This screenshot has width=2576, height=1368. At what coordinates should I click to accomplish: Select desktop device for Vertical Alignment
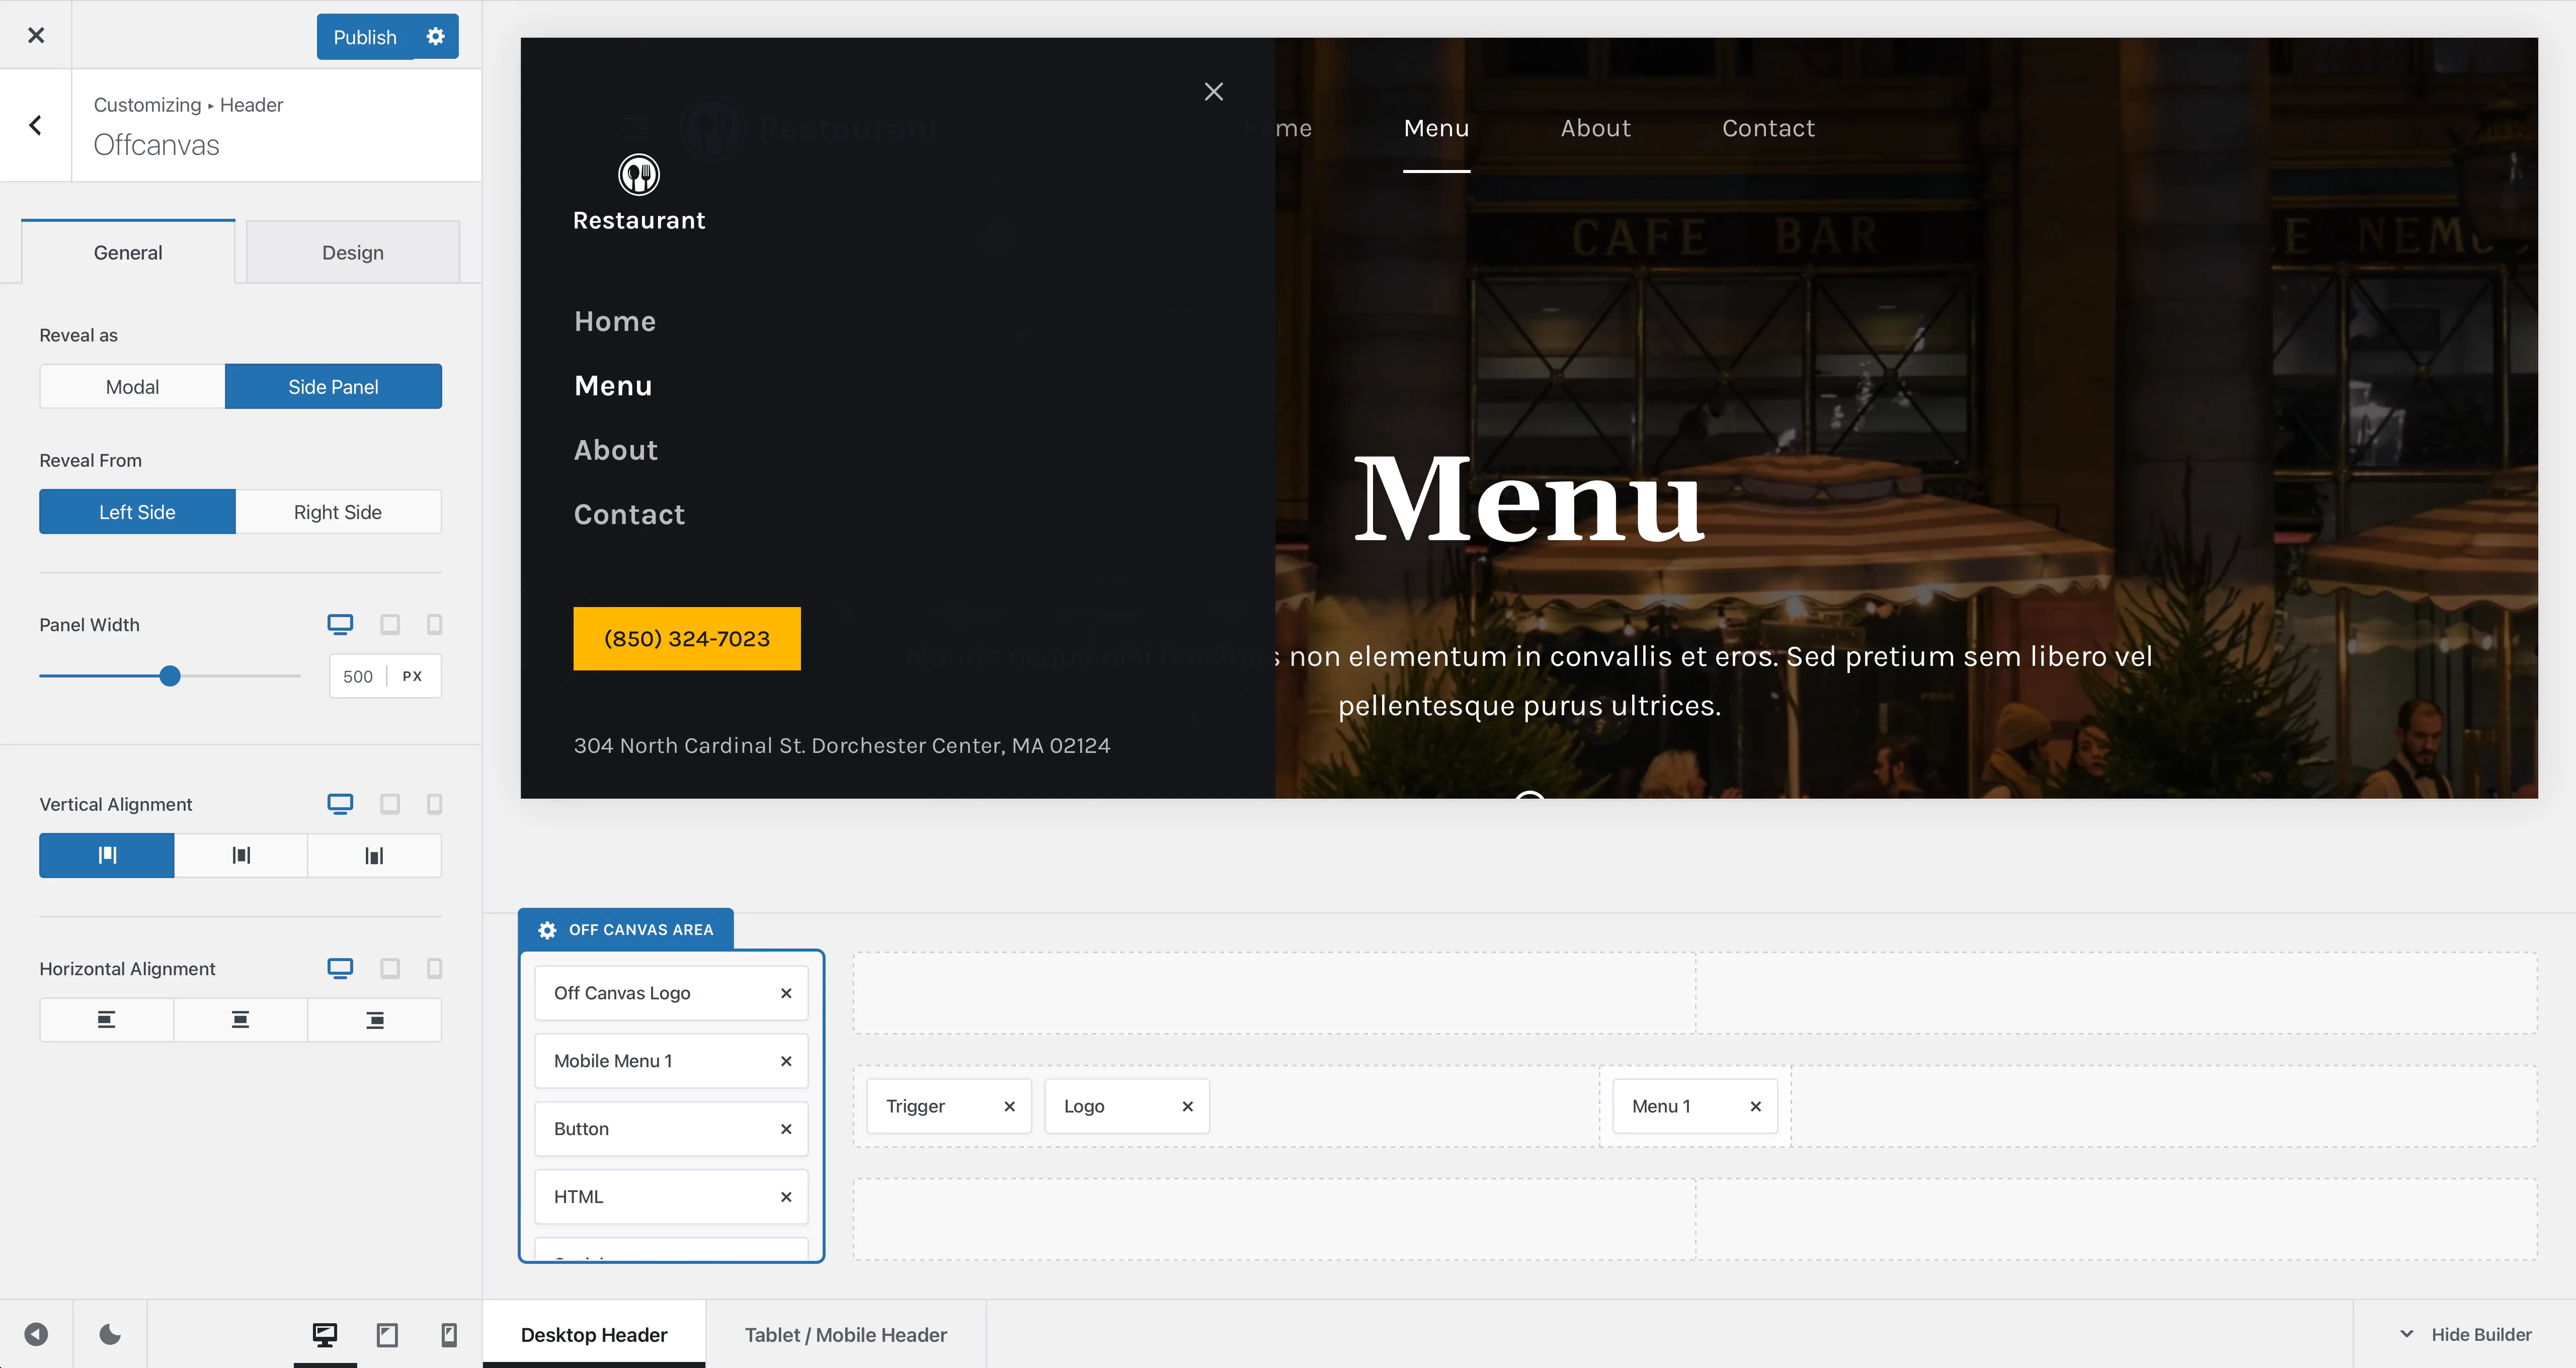(340, 804)
